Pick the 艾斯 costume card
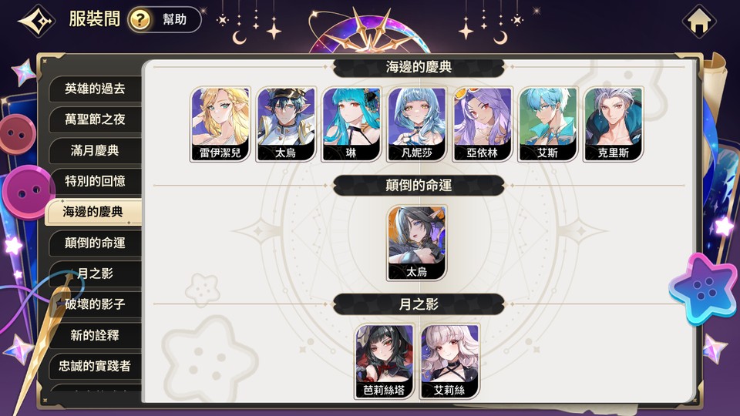 pyautogui.click(x=547, y=124)
